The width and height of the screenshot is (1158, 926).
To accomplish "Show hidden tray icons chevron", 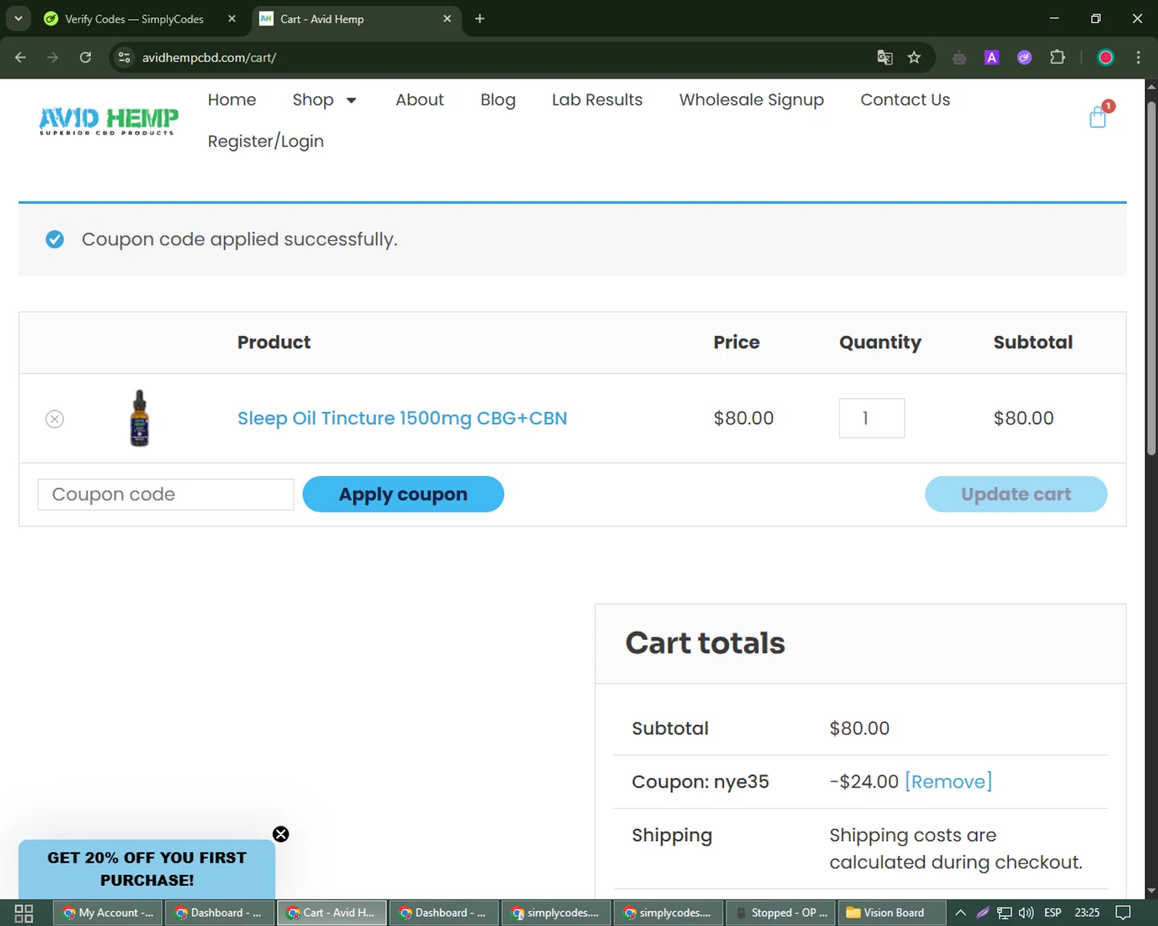I will 960,913.
